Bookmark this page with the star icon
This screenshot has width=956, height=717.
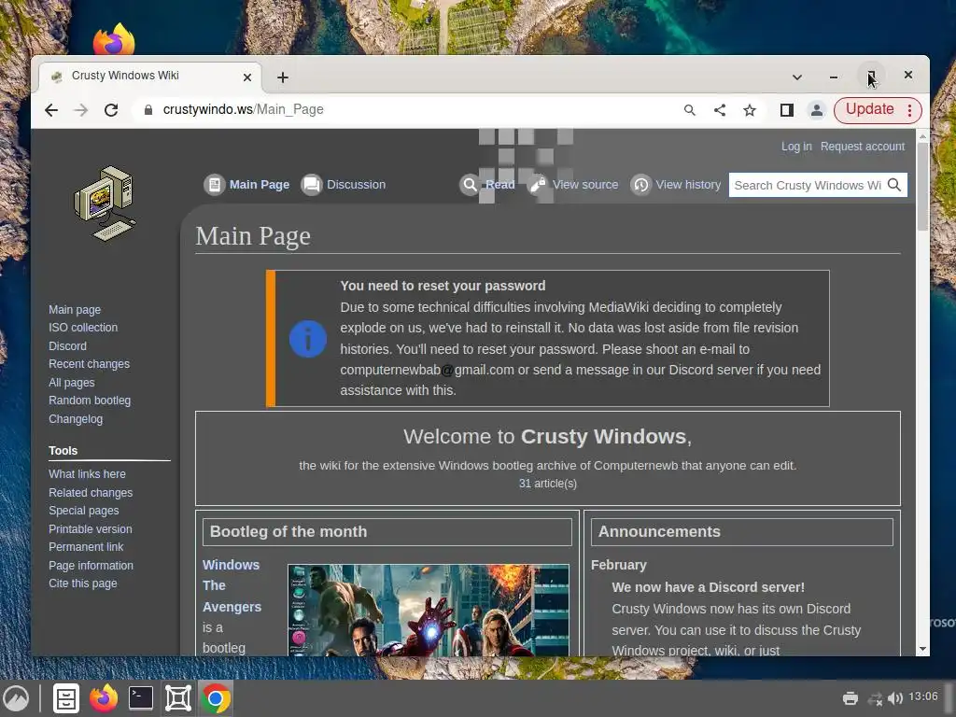click(x=750, y=110)
